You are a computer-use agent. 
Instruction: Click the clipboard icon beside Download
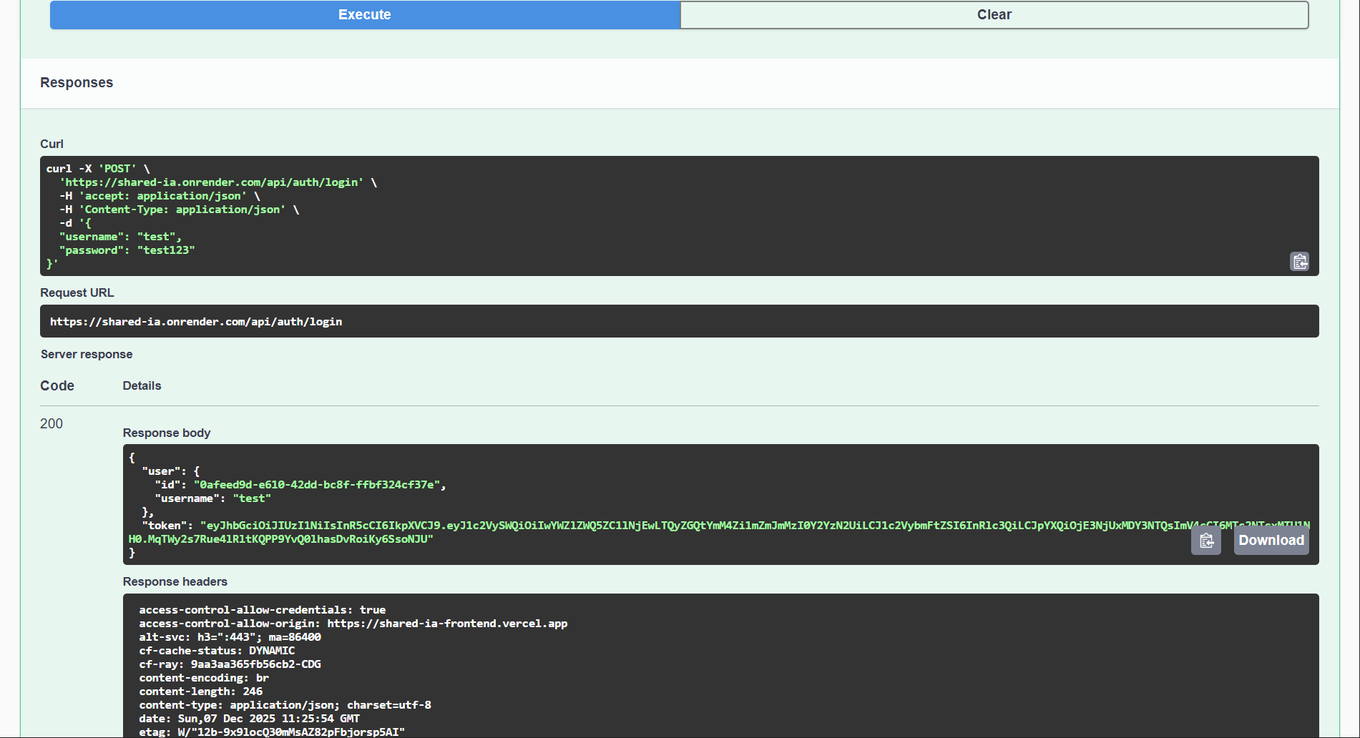1206,541
